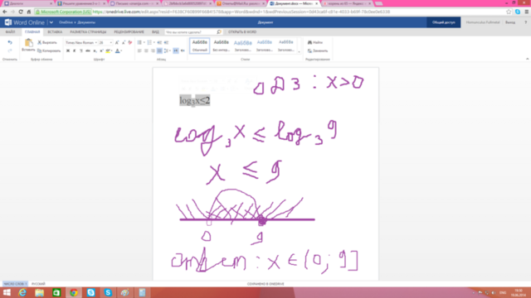Open the РАЗМЕТКА СТРАНИЦЫ tab
The image size is (531, 298).
(x=88, y=31)
